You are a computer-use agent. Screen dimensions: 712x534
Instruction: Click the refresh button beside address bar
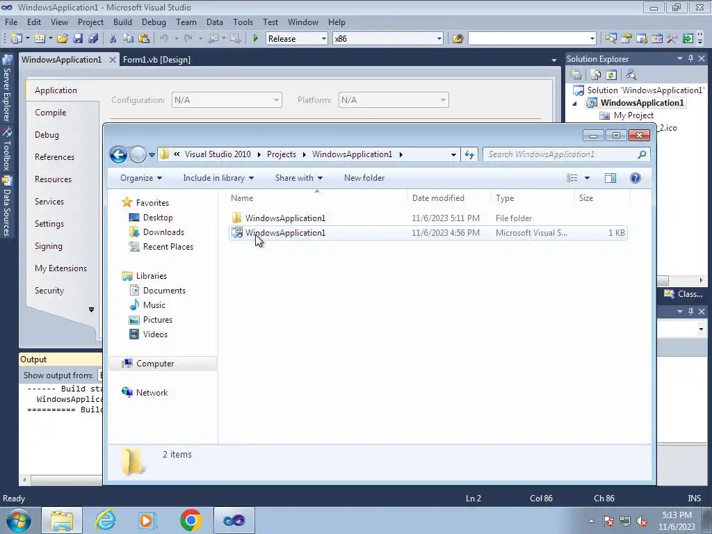point(469,154)
